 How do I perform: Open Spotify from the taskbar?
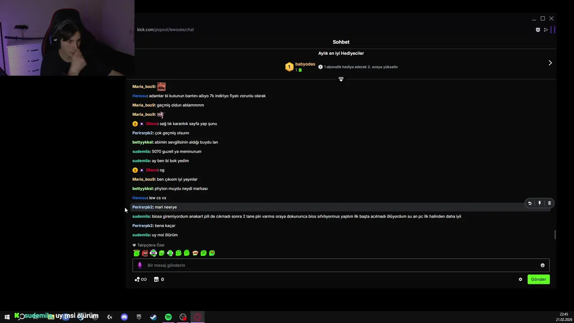(x=168, y=317)
